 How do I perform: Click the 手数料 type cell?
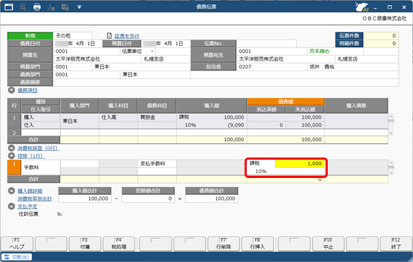41,167
